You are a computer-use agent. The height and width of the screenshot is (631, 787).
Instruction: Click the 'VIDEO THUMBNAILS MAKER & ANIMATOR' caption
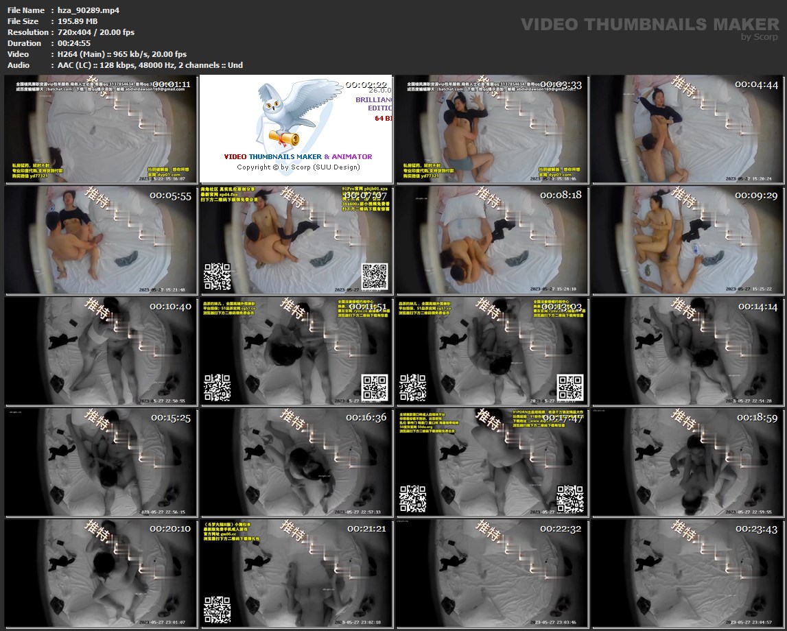[298, 156]
